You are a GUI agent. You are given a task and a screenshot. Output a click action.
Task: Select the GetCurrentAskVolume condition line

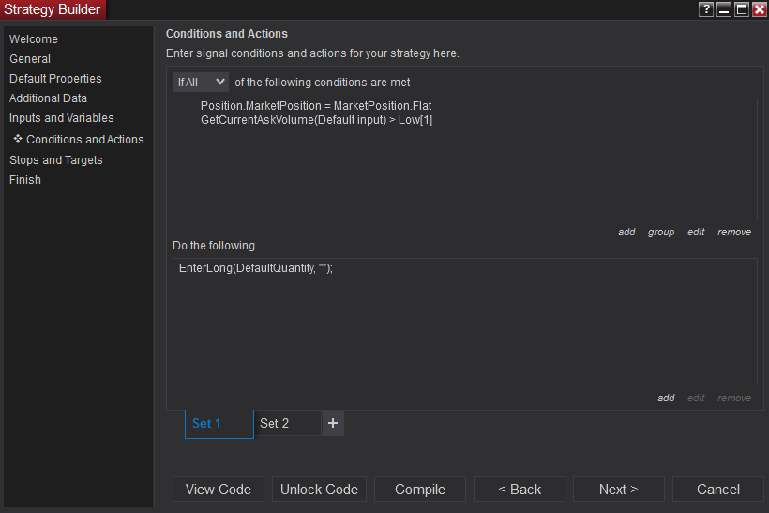[316, 120]
